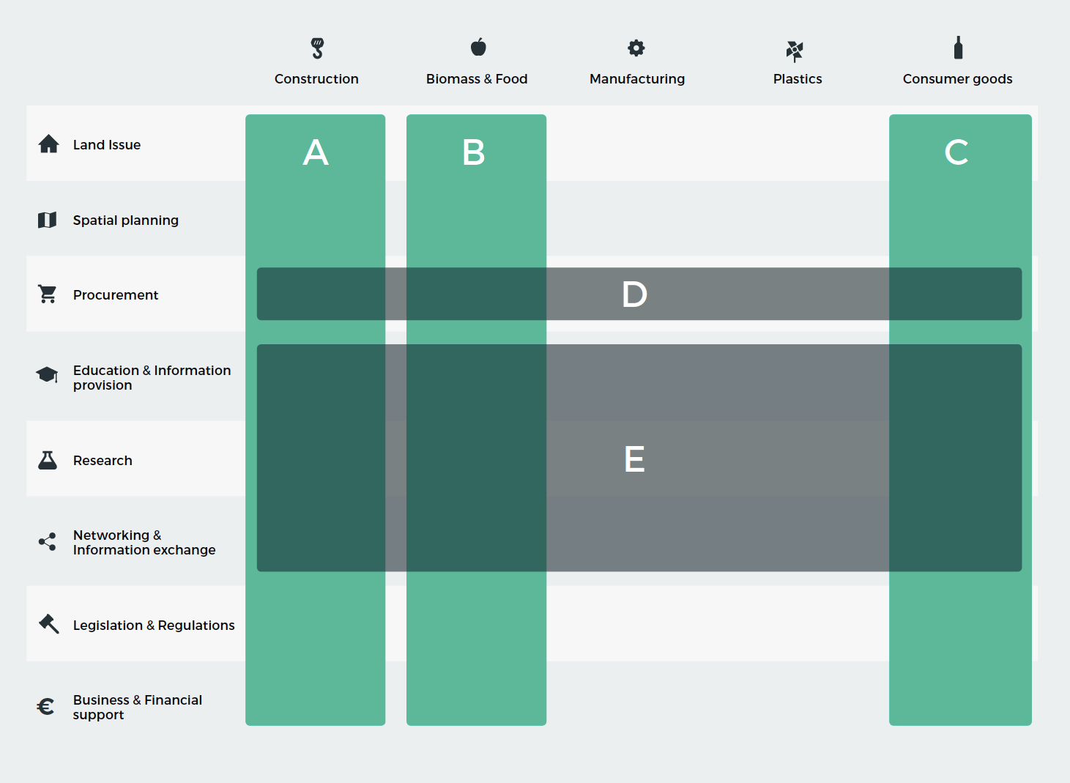
Task: Click the green column labeled A
Action: pyautogui.click(x=316, y=420)
